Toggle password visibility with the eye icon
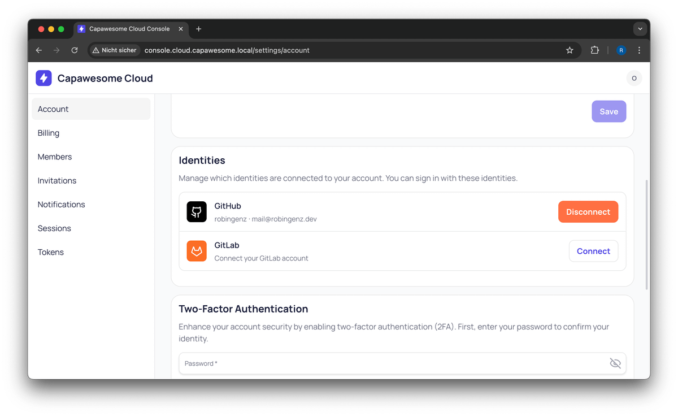 615,363
